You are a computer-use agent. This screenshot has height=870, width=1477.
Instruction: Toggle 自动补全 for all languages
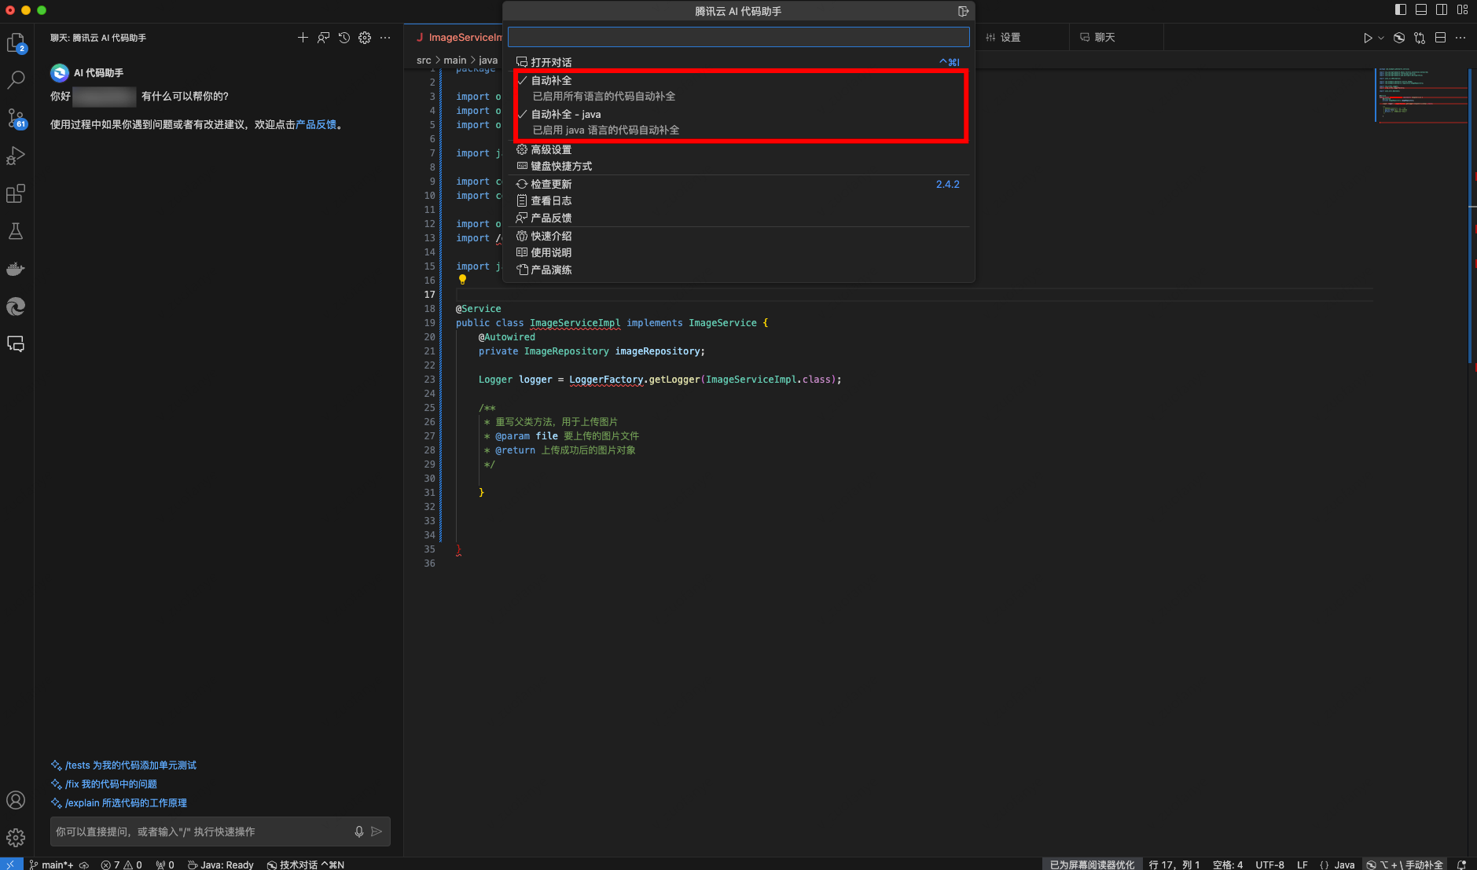pyautogui.click(x=739, y=88)
